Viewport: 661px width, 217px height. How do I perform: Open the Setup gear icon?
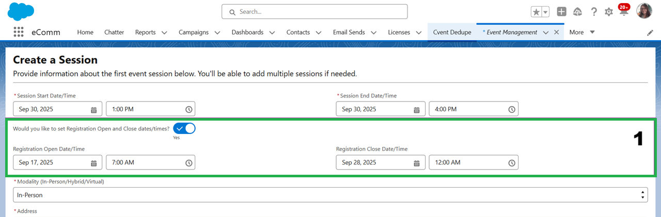[x=609, y=12]
